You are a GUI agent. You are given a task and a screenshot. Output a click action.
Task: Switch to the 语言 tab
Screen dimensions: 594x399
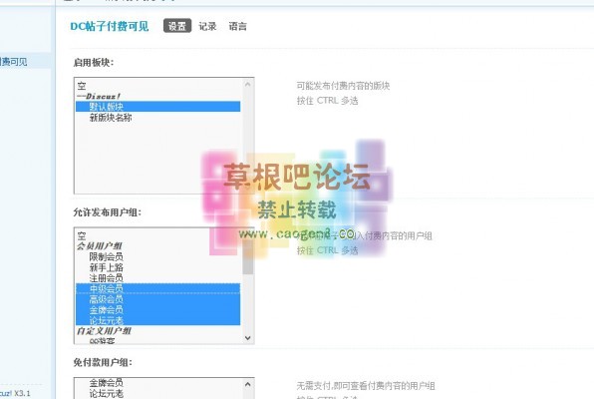click(x=237, y=26)
